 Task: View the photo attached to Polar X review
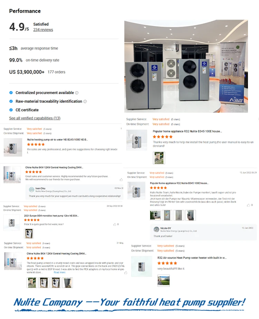click(29, 234)
